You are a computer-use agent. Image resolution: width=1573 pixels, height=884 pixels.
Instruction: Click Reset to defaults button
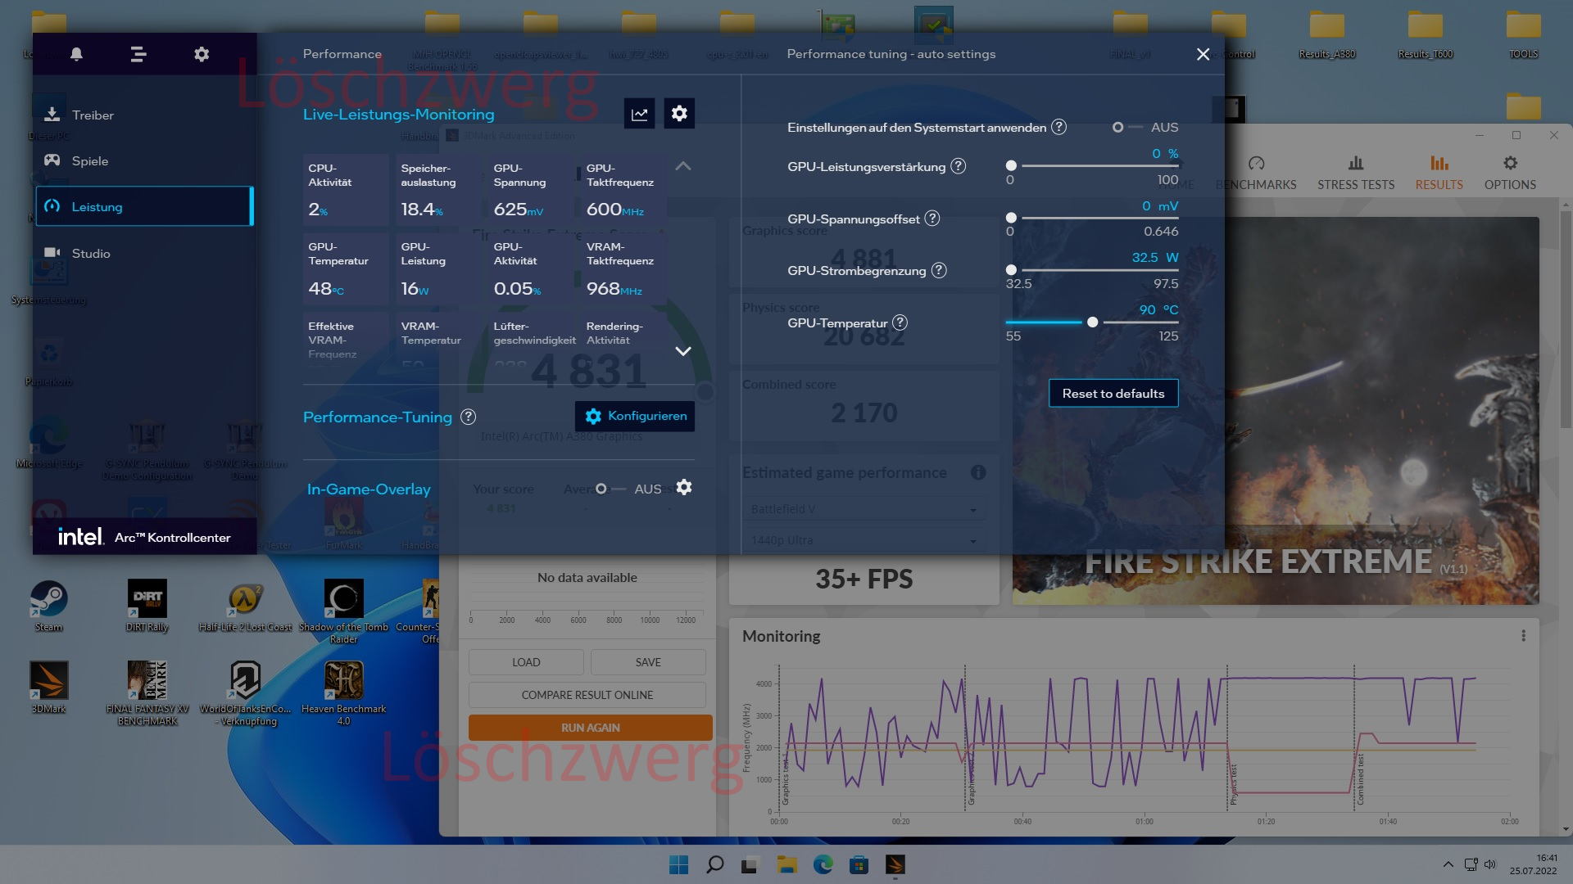tap(1113, 393)
